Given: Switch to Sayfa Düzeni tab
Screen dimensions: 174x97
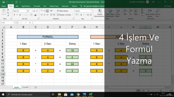Looking at the screenshot, I should pos(26,6).
